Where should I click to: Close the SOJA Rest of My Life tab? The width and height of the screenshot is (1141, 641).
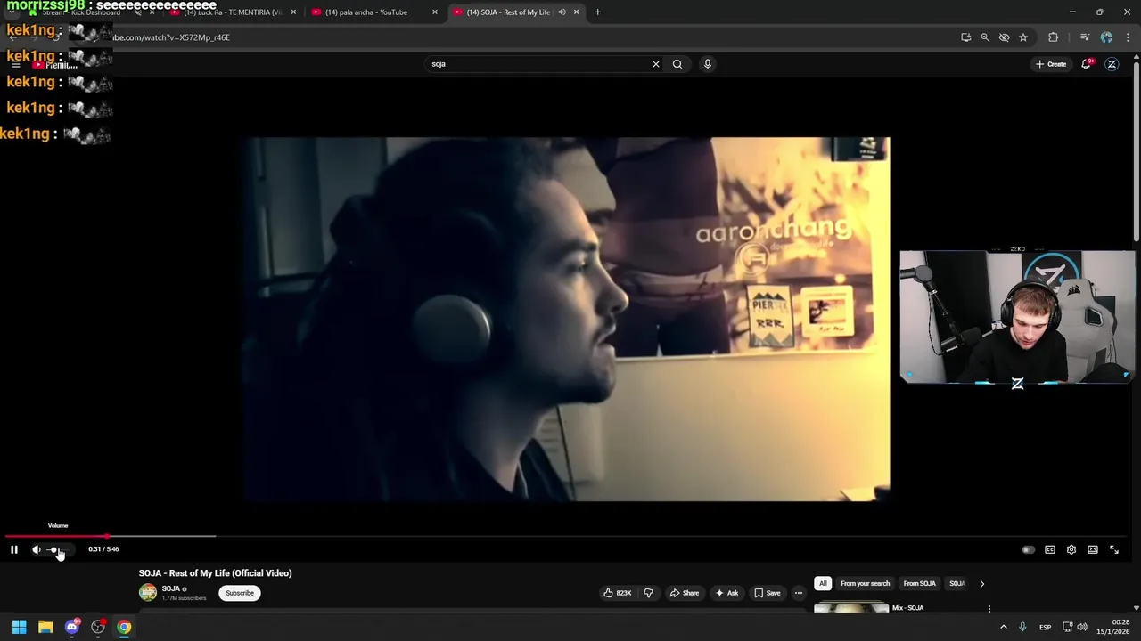tap(576, 12)
